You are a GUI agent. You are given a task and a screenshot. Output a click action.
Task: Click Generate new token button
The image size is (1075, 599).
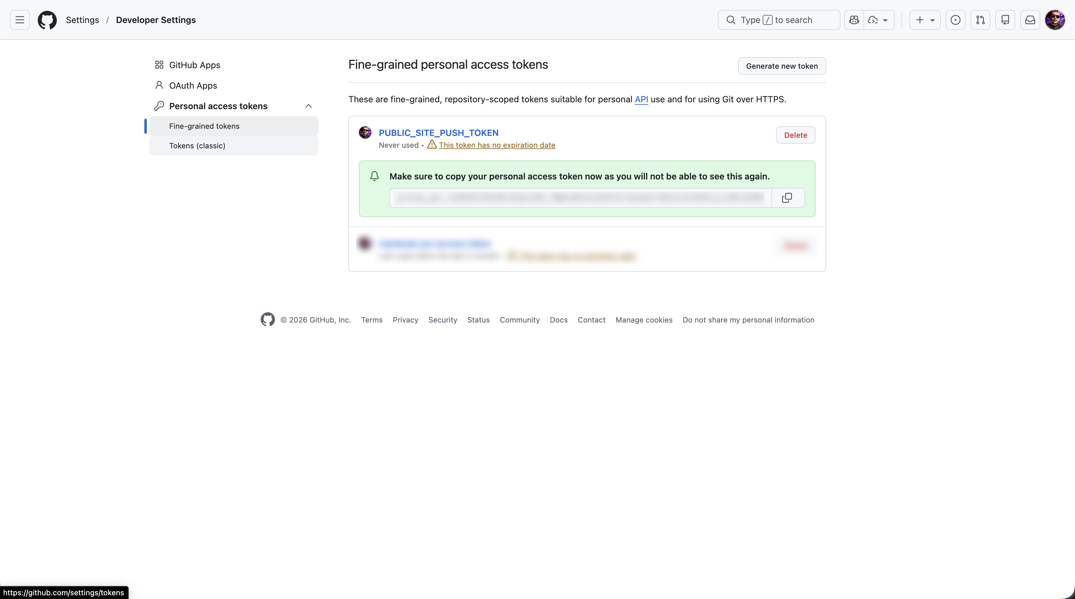[782, 66]
